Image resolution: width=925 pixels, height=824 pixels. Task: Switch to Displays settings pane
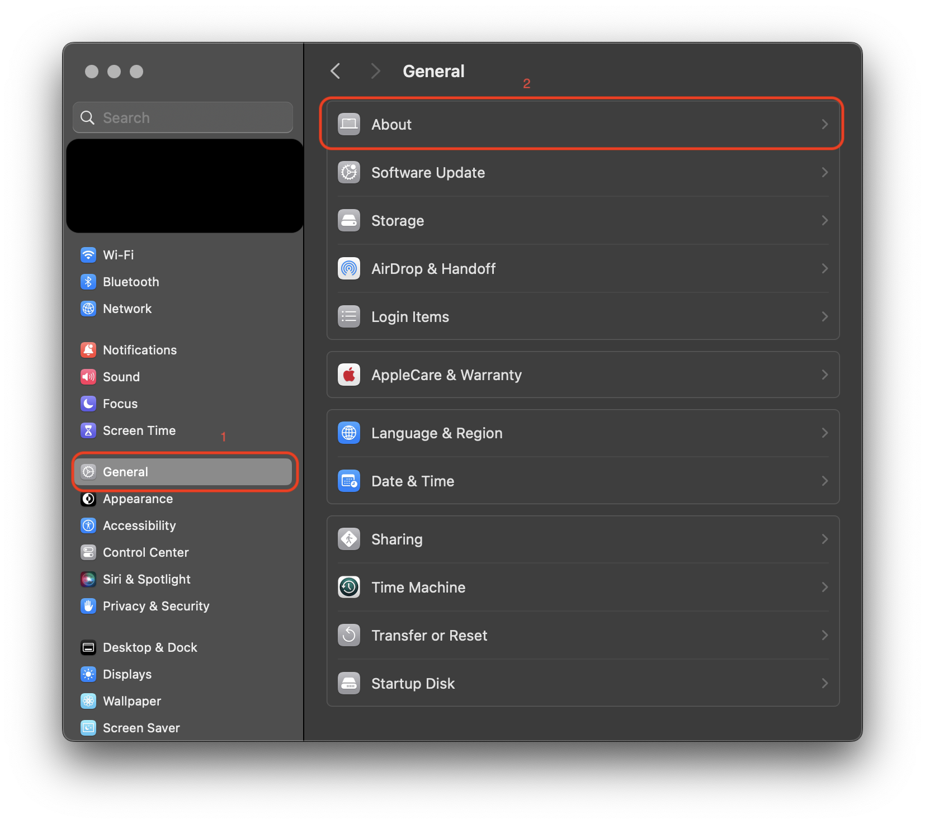[127, 674]
